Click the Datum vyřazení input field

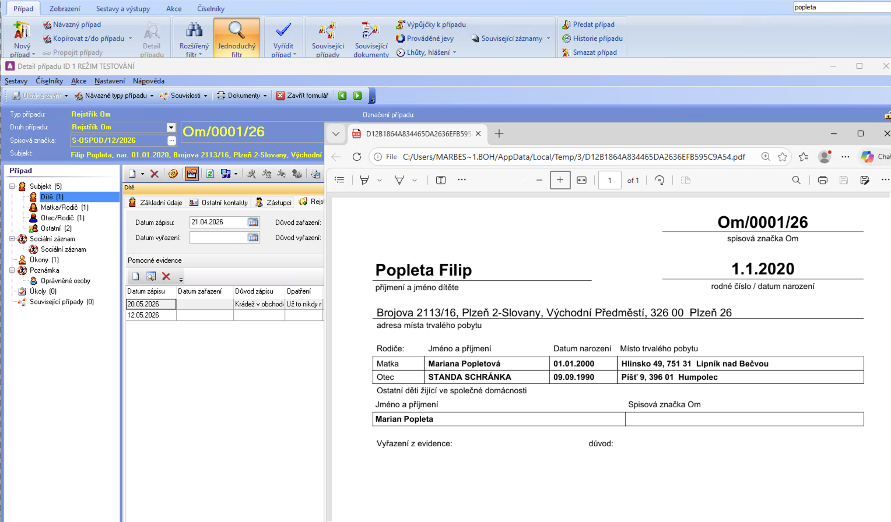pyautogui.click(x=219, y=238)
